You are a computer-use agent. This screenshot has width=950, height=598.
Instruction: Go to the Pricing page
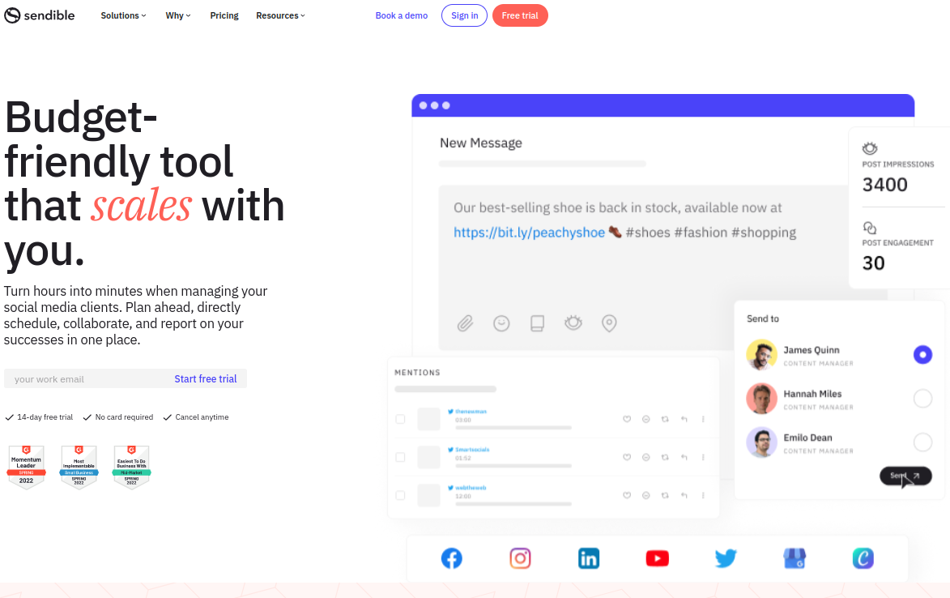point(224,15)
